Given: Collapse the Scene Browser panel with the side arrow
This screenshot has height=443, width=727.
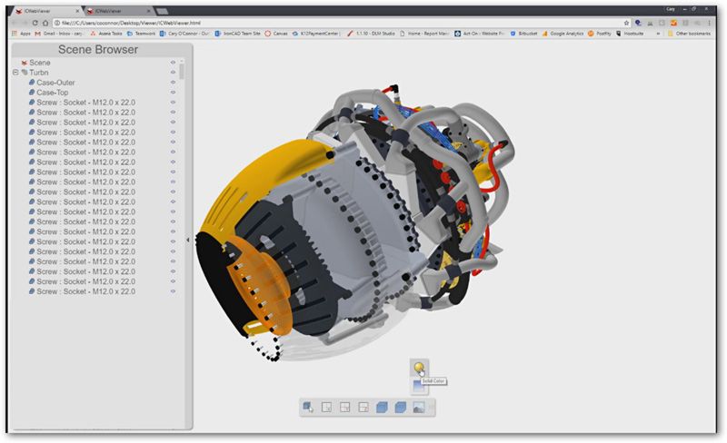Looking at the screenshot, I should (188, 240).
